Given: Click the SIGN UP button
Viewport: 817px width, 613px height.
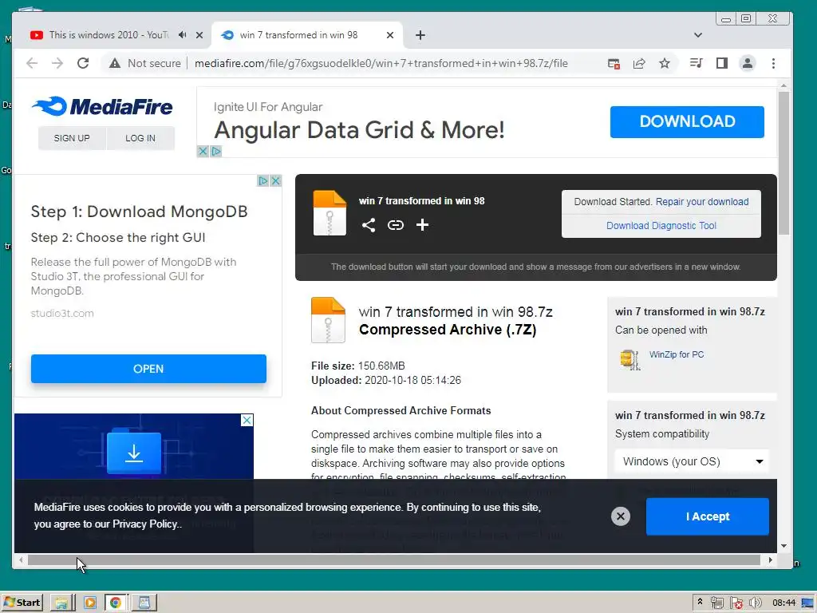Looking at the screenshot, I should (x=72, y=138).
